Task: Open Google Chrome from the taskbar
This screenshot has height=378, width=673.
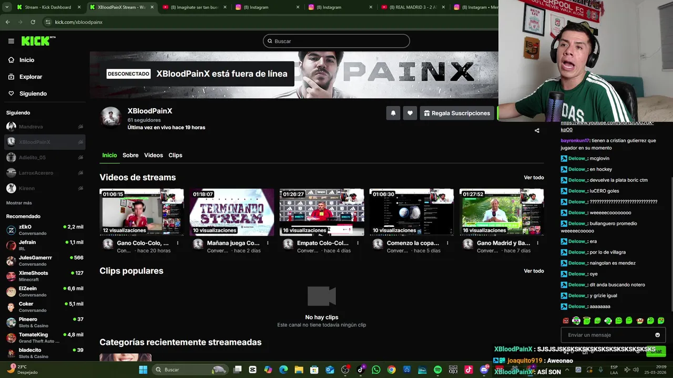Action: (x=391, y=370)
